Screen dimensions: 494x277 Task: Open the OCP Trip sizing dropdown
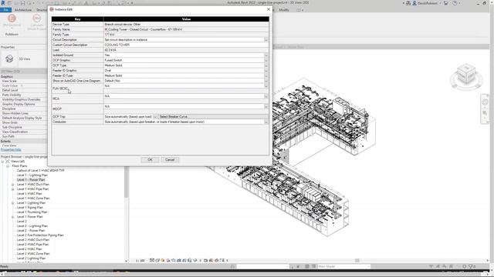(154, 117)
